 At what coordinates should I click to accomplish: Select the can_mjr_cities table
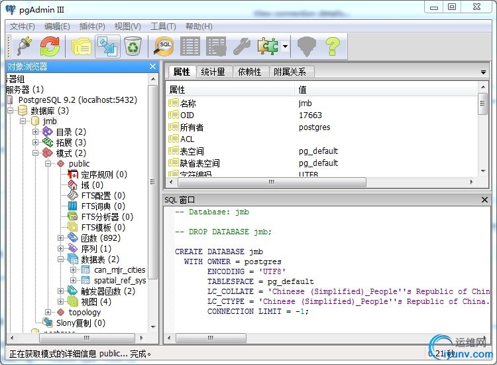click(x=119, y=270)
